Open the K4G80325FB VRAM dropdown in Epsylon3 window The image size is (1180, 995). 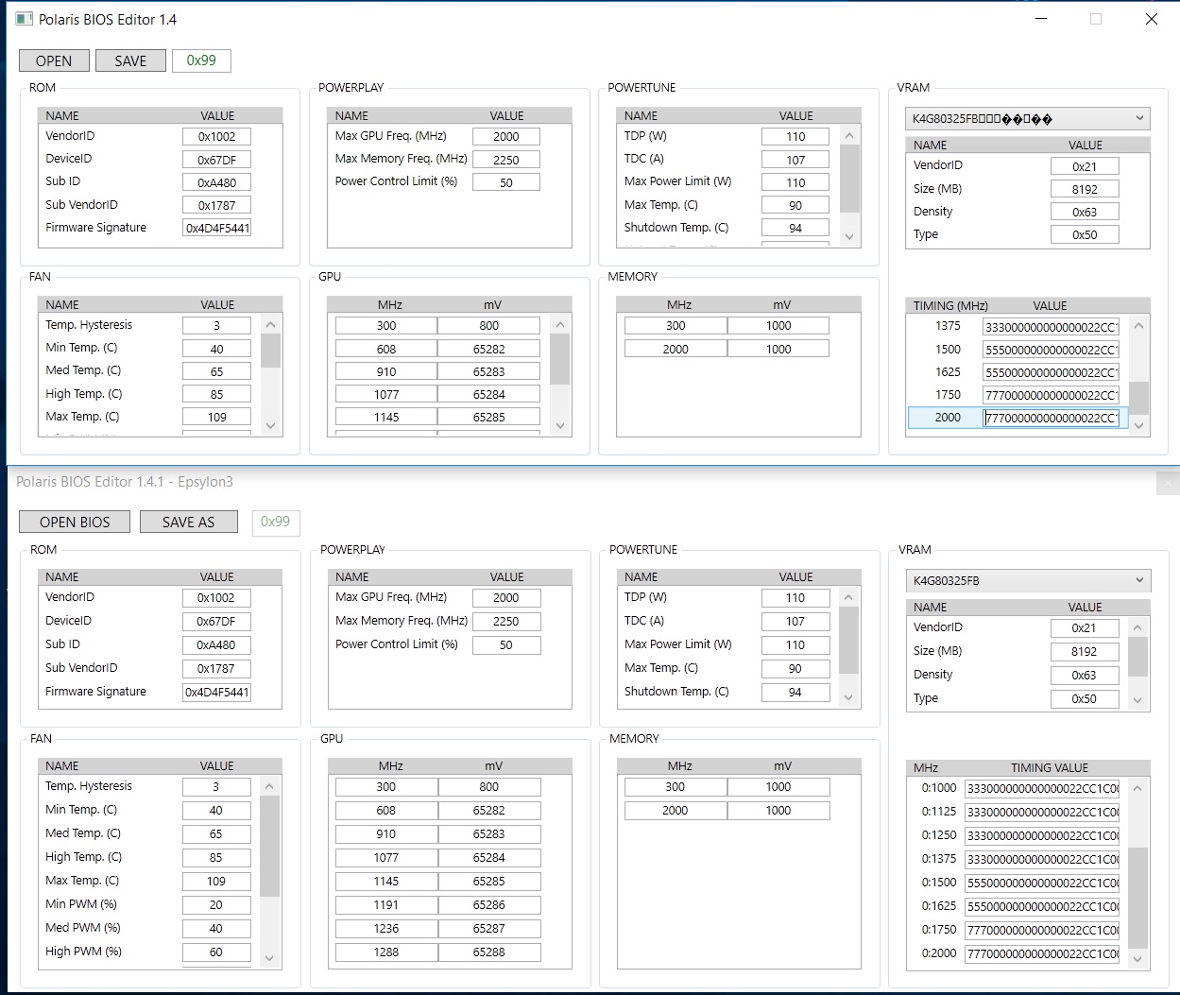point(1027,580)
